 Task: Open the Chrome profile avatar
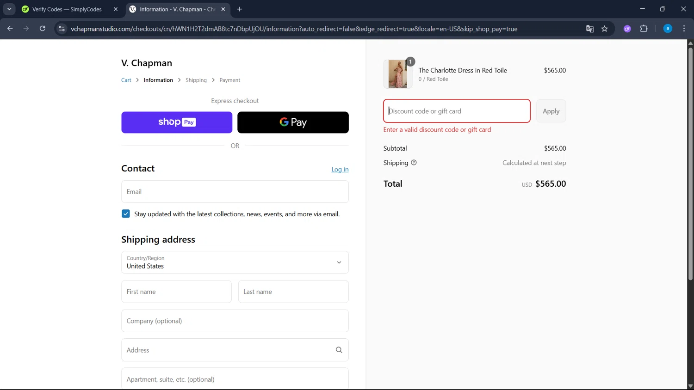[x=668, y=29]
